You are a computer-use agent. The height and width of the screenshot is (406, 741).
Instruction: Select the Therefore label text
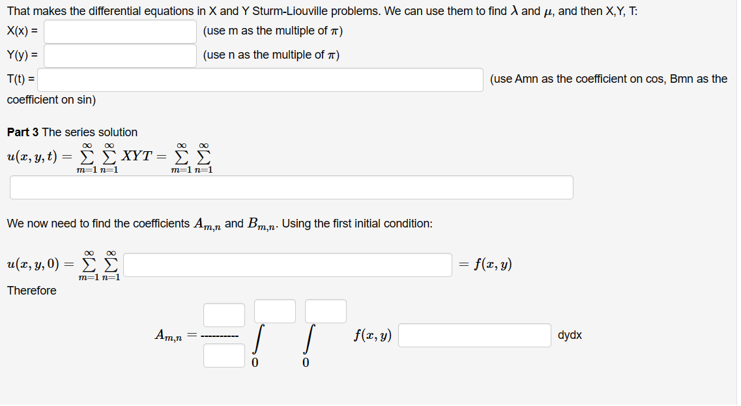pyautogui.click(x=31, y=291)
